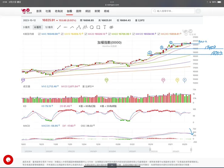Open the 網誌 menu item
The image size is (224, 168).
(x=88, y=11)
